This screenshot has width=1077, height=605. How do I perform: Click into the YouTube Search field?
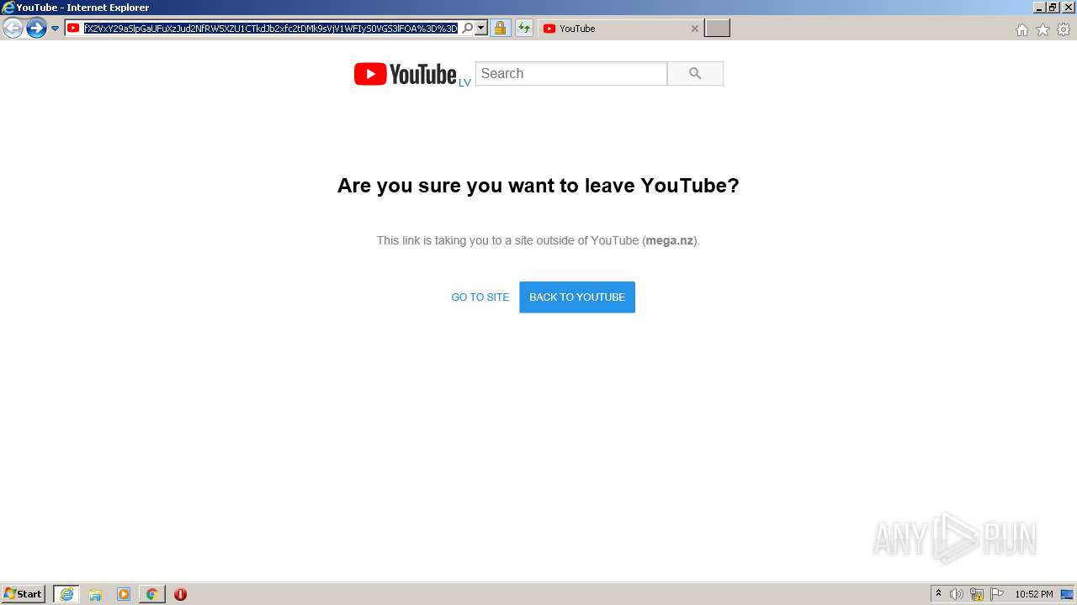pos(571,73)
